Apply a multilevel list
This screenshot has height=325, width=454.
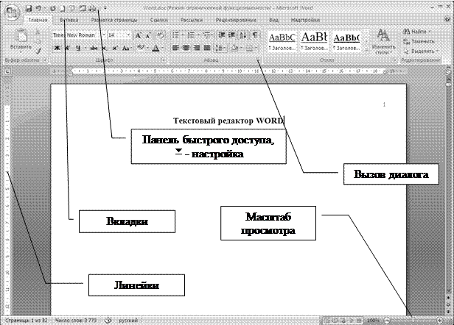tap(206, 35)
